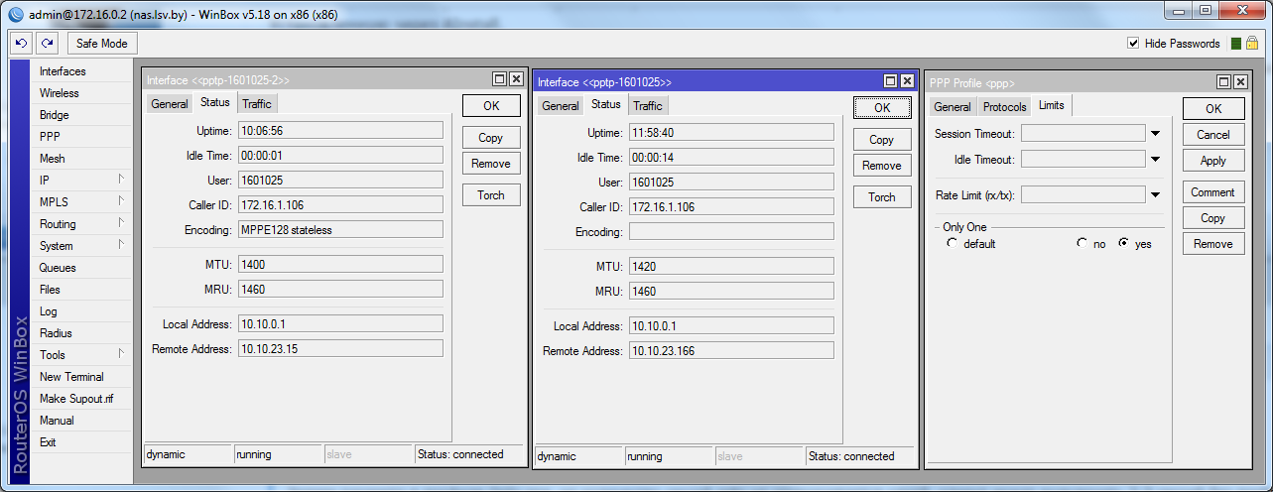Toggle the Hide Passwords checkbox
Image resolution: width=1273 pixels, height=492 pixels.
pos(1133,44)
